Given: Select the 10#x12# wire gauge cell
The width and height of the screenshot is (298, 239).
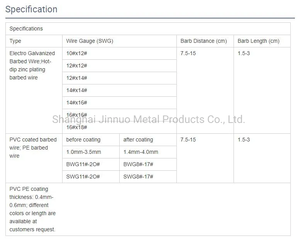Looking at the screenshot, I should (77, 53).
